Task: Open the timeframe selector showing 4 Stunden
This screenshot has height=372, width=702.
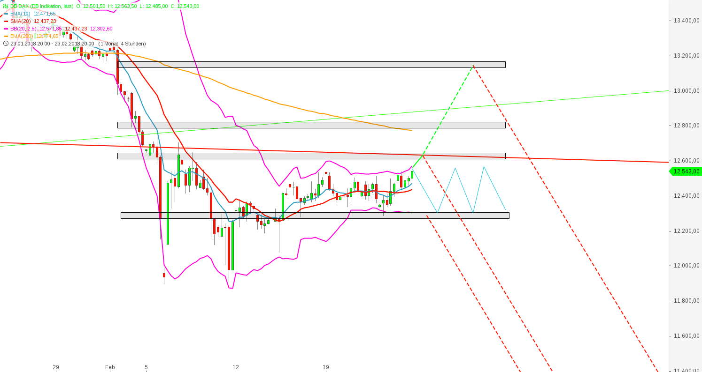Action: pyautogui.click(x=132, y=43)
